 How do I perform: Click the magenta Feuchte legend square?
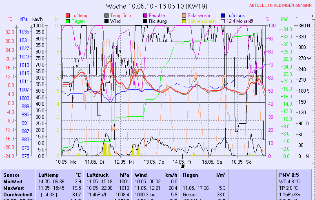[x=145, y=16]
